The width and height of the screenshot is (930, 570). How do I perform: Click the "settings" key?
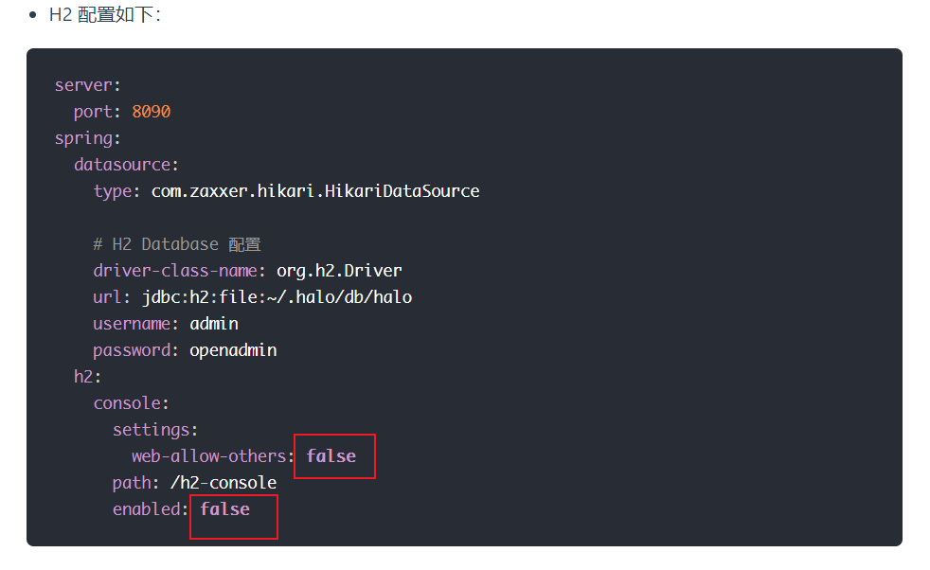click(x=154, y=430)
